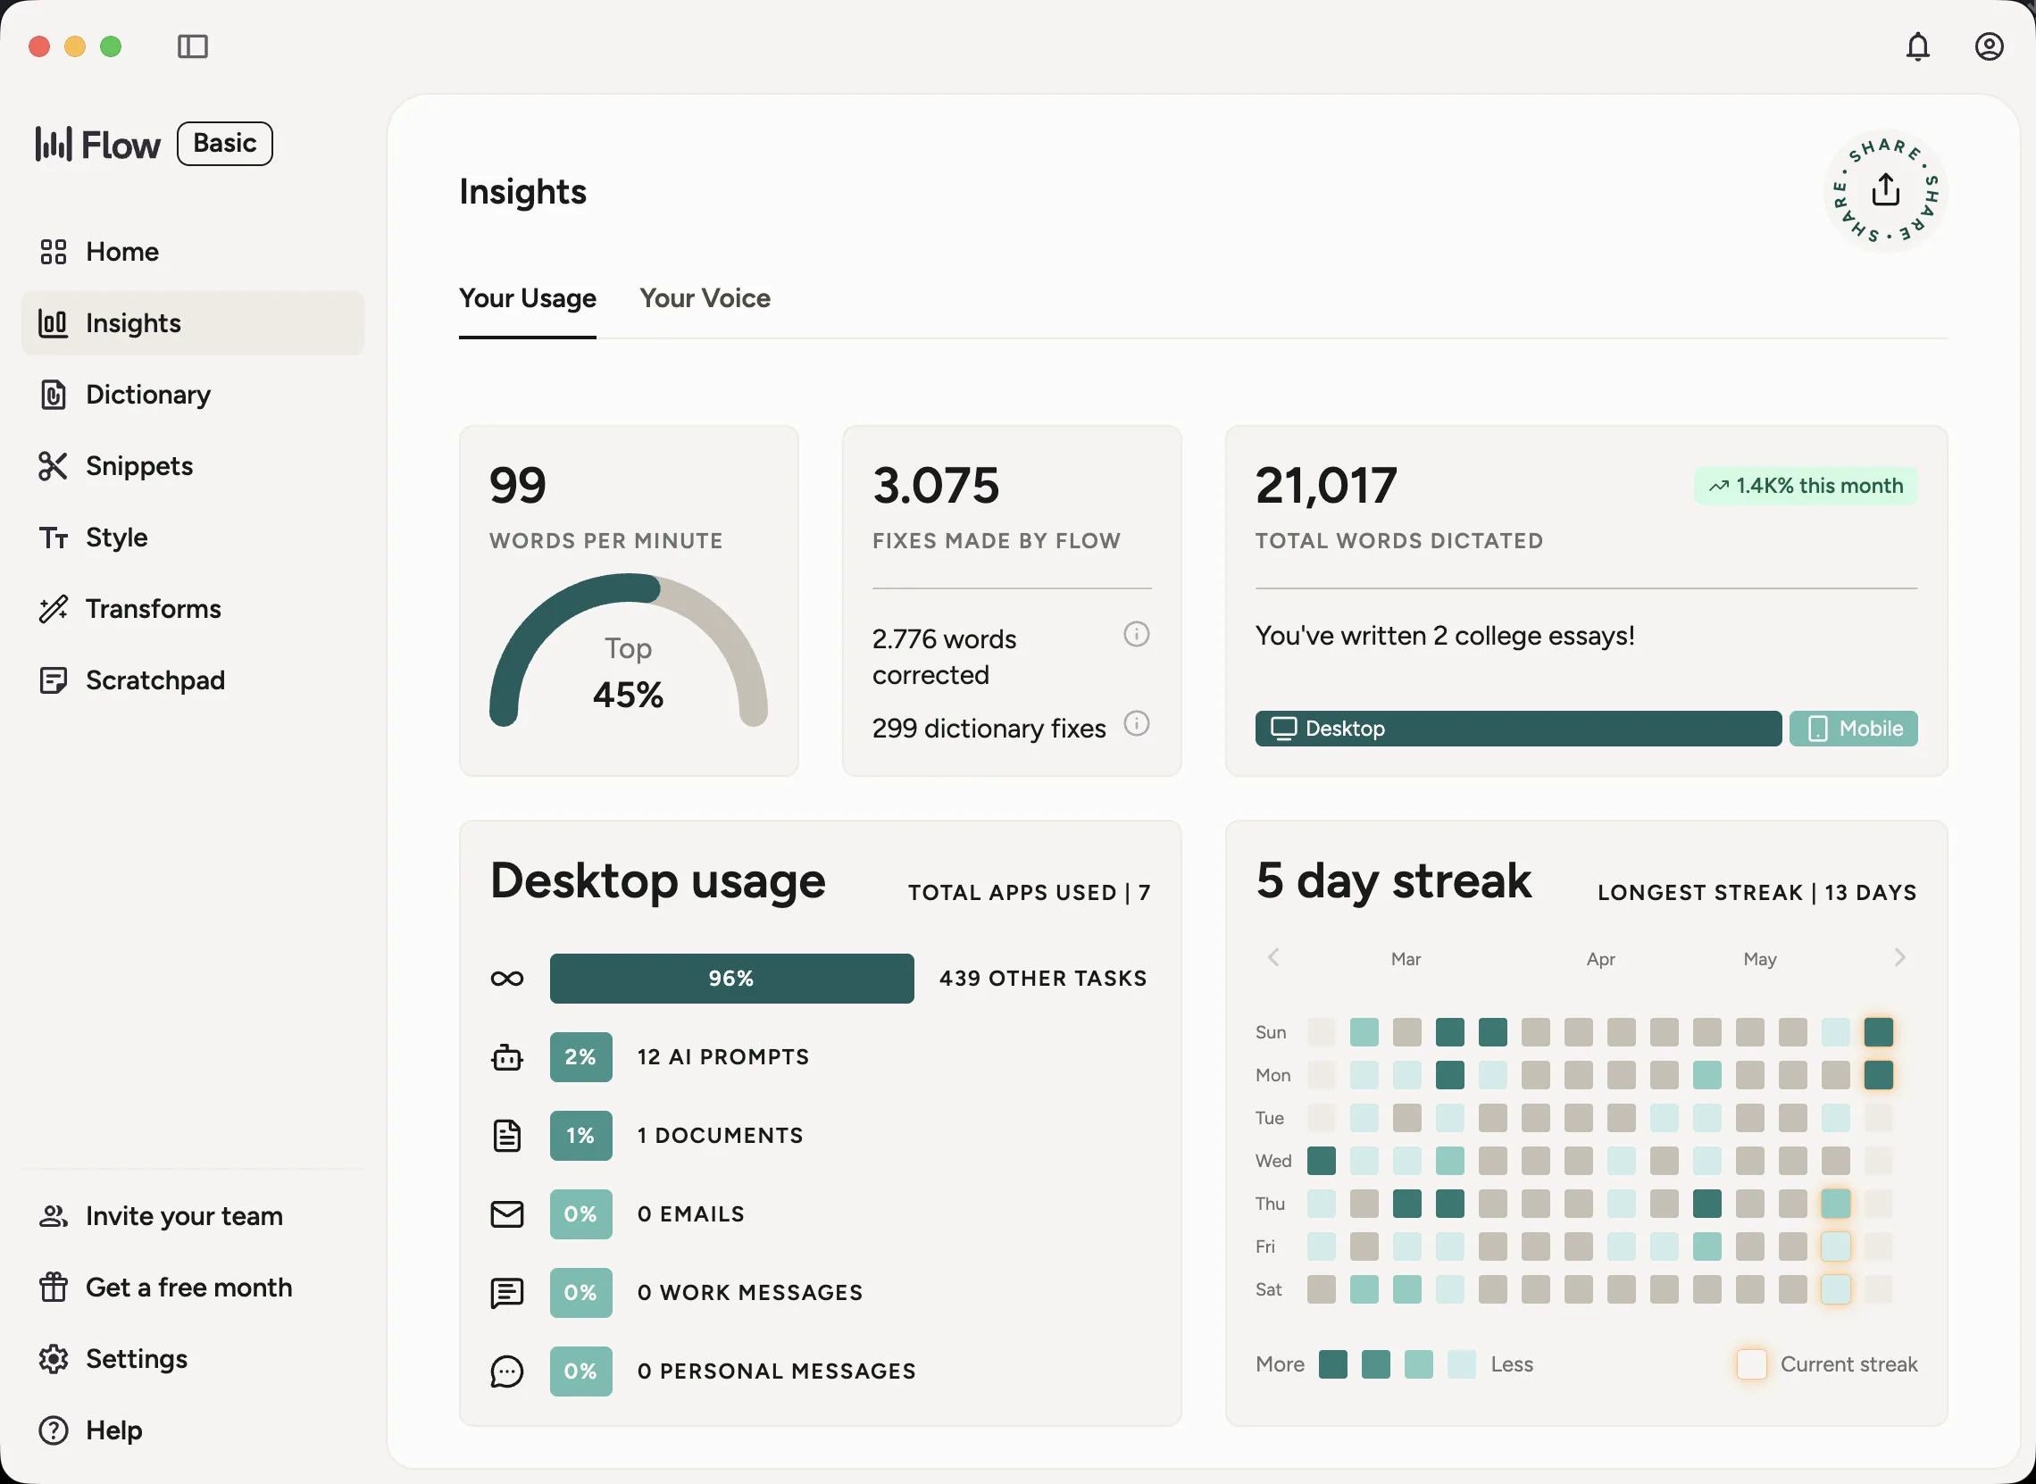Switch to the Your Voice tab
Screen dimensions: 2036x1484
coord(705,298)
